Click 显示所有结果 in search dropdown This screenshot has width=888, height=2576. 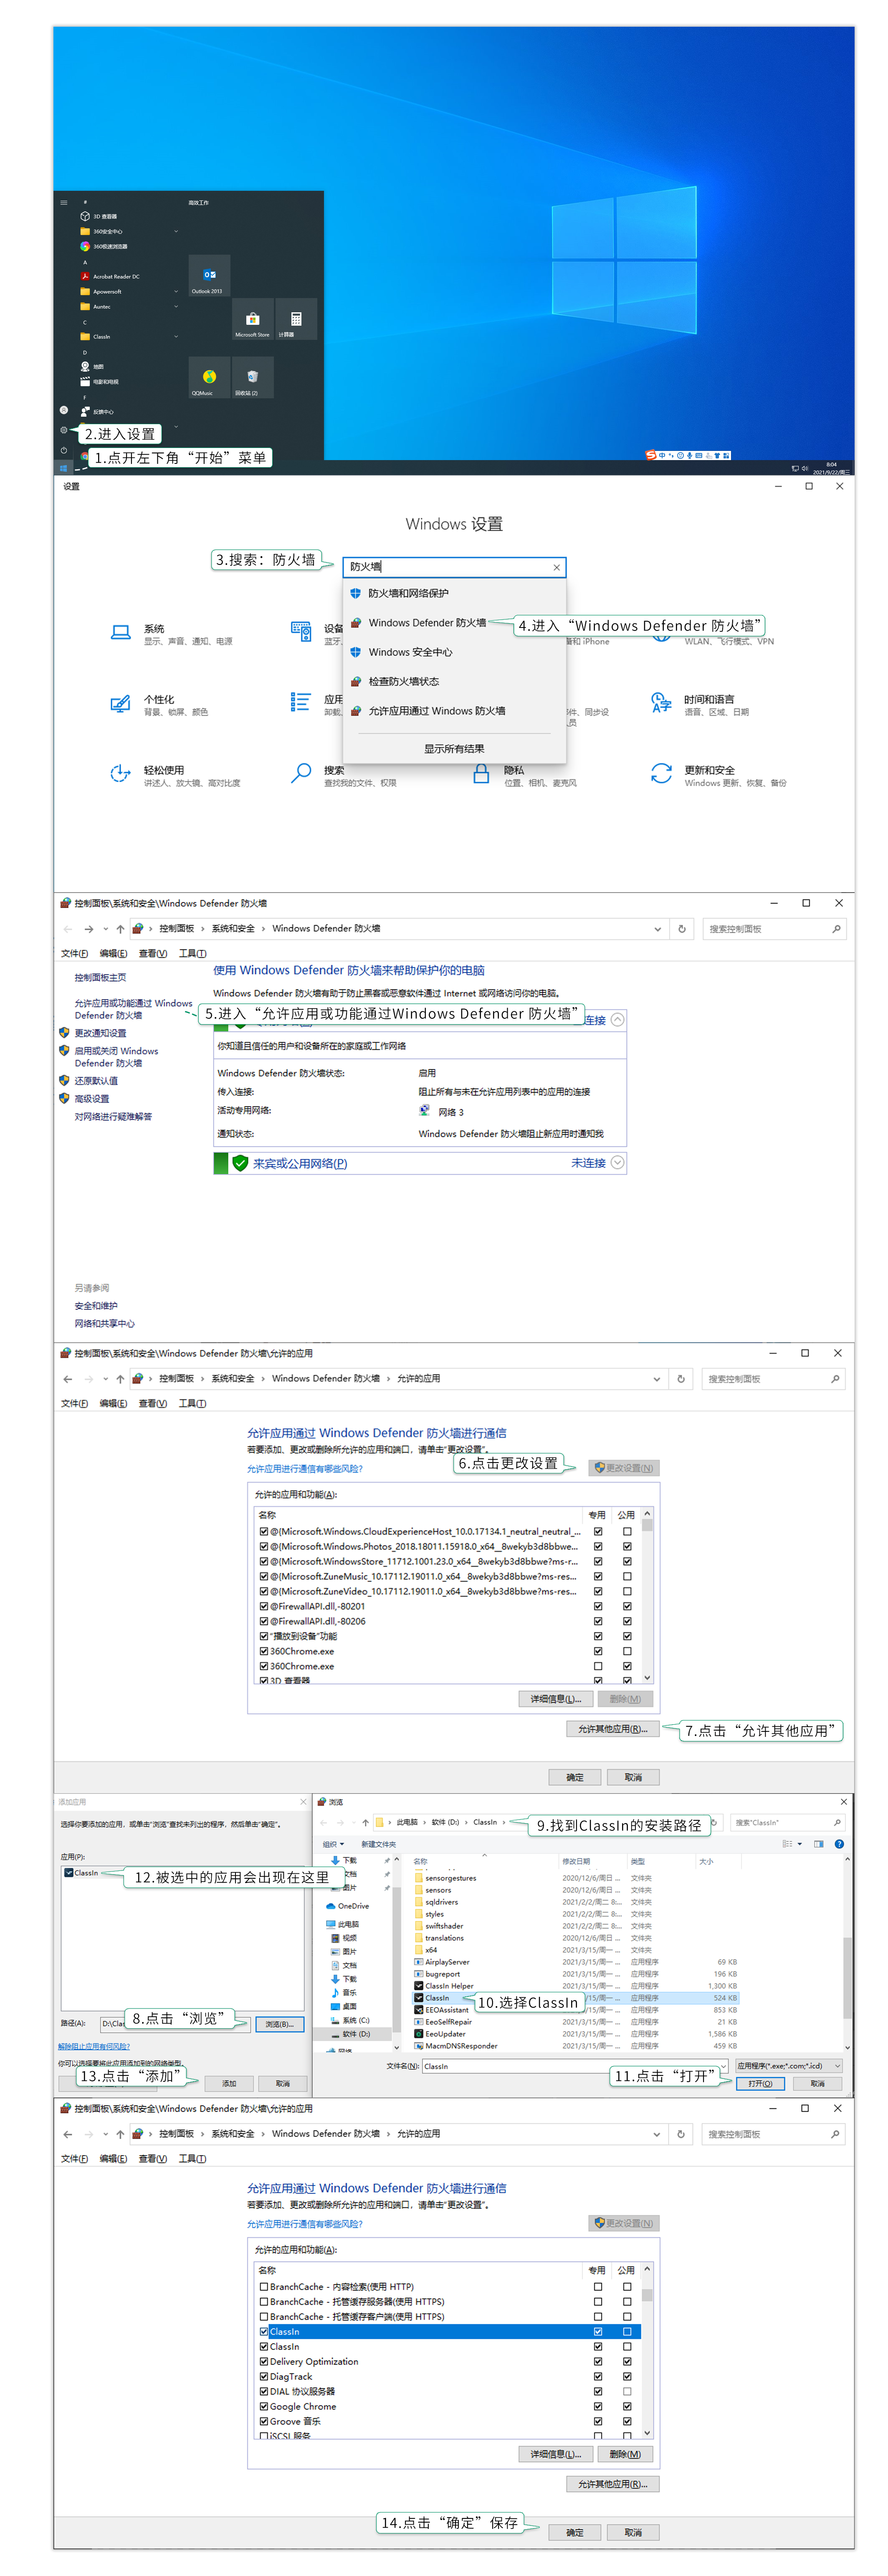pos(454,748)
